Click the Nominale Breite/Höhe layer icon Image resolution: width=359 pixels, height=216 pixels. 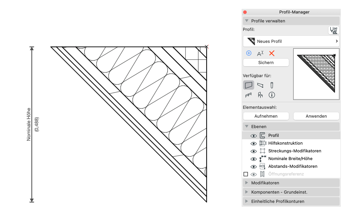coord(263,159)
